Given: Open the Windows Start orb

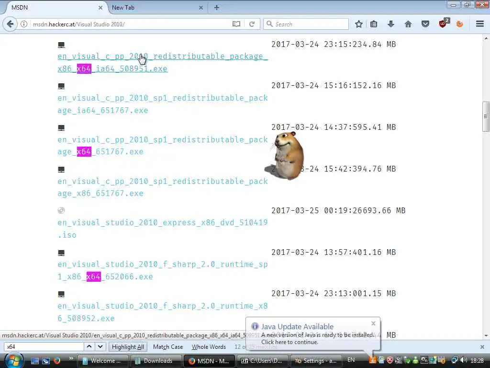Looking at the screenshot, I should [x=14, y=360].
